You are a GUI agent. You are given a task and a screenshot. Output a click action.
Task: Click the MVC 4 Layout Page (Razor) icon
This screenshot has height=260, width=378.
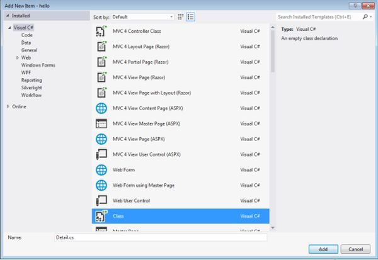pos(101,47)
